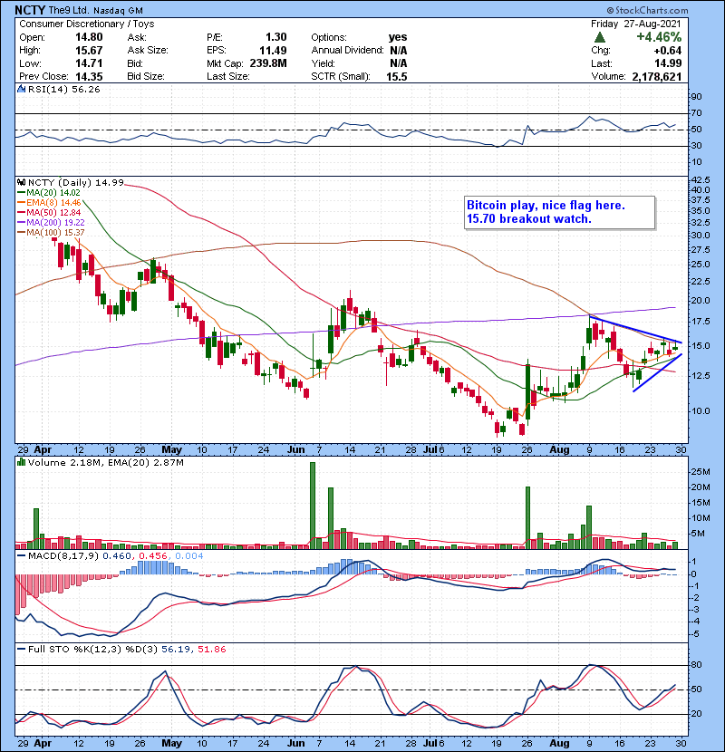Click the volume bars icon beside the Volume label
Image resolution: width=725 pixels, height=752 pixels.
[21, 462]
